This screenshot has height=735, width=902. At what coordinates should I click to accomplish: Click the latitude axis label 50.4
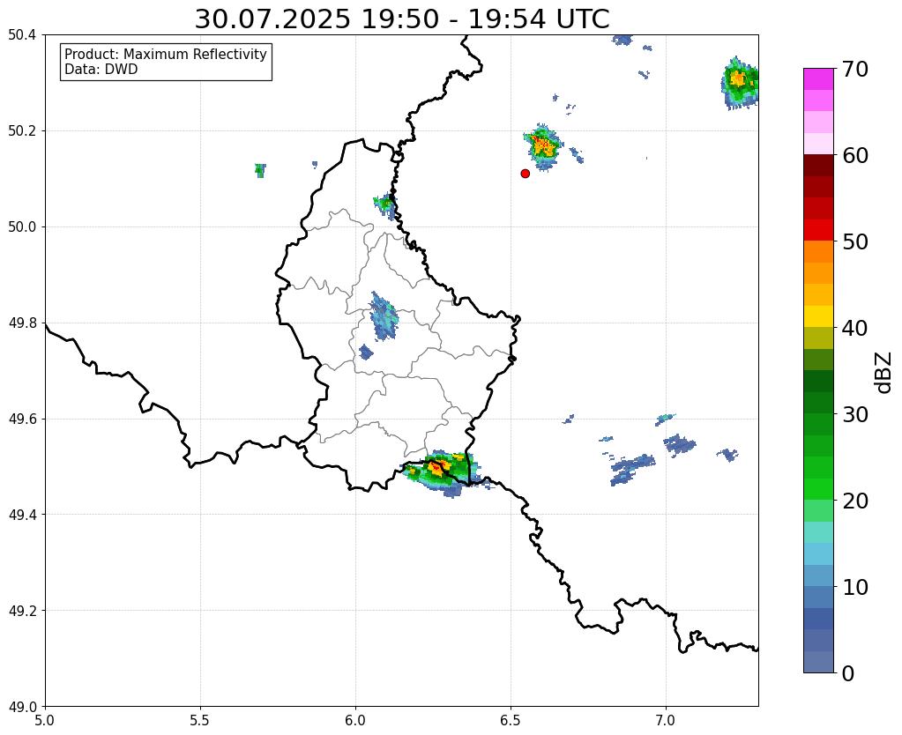click(22, 35)
